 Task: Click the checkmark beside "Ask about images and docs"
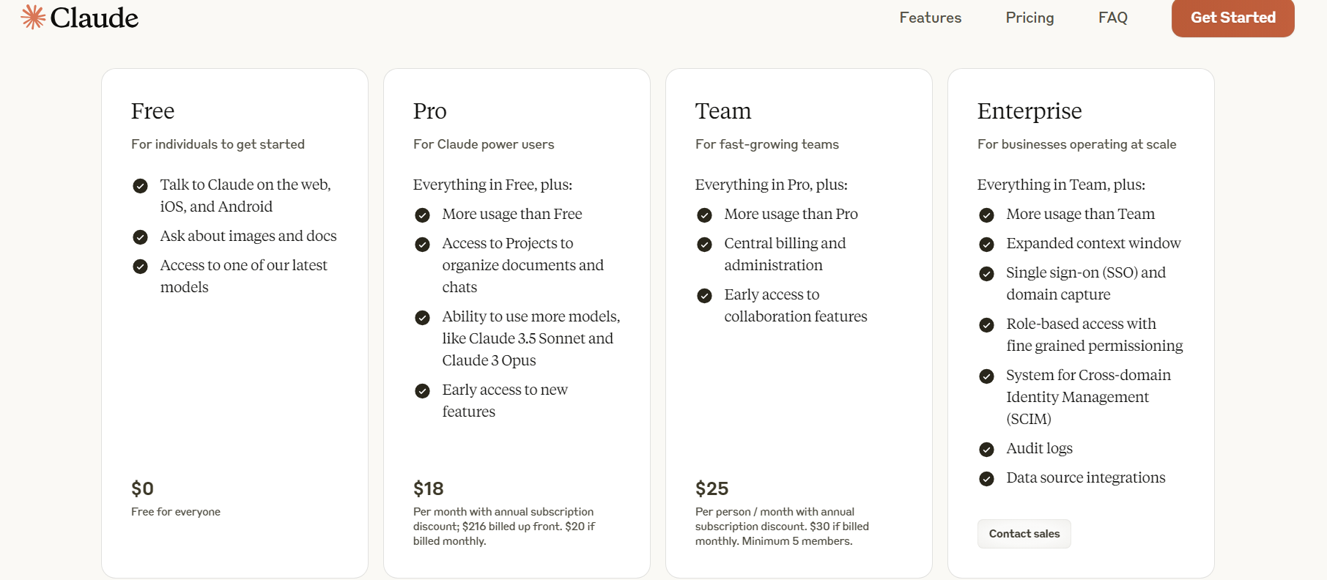pyautogui.click(x=140, y=237)
